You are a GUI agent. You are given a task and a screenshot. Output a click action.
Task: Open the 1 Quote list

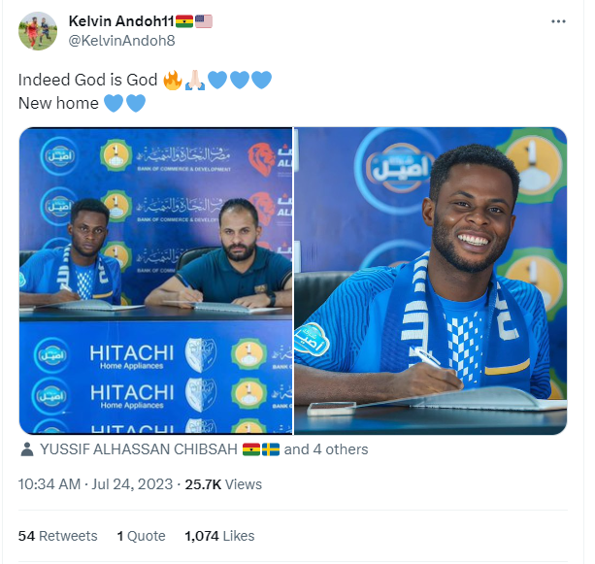(141, 536)
